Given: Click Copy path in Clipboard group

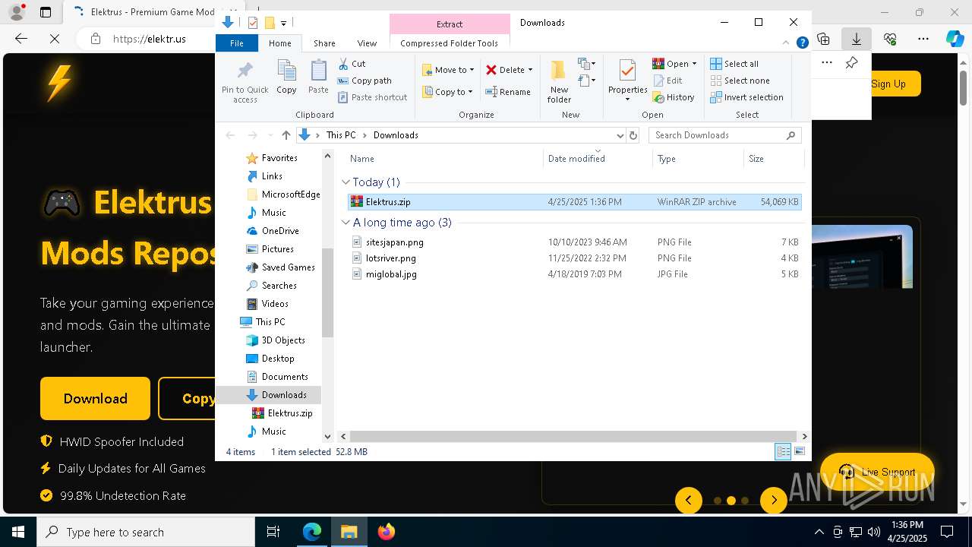Looking at the screenshot, I should (364, 81).
